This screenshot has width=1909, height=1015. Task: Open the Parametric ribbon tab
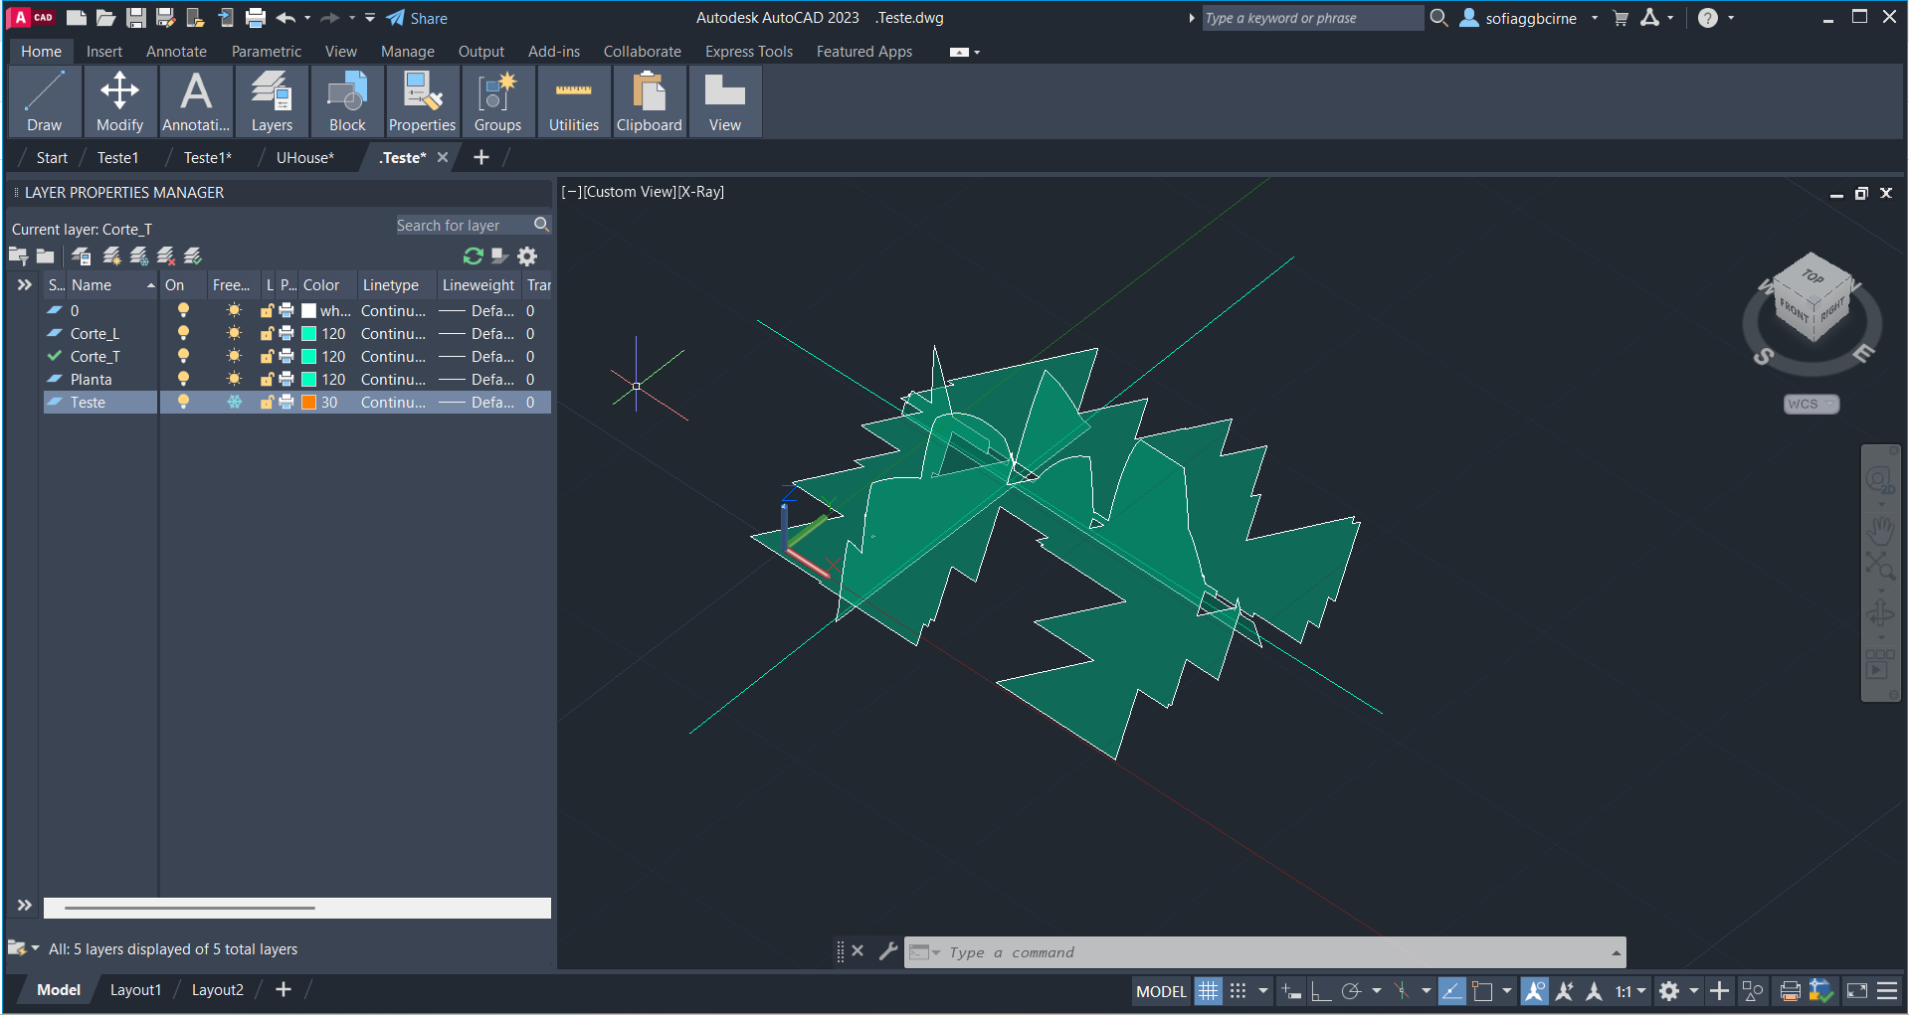tap(266, 52)
